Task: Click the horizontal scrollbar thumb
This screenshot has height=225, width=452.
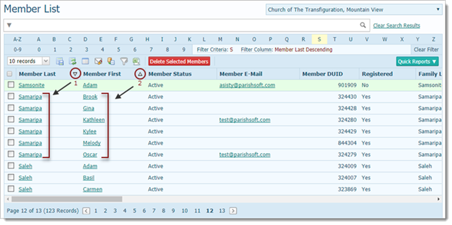Action: (67, 199)
